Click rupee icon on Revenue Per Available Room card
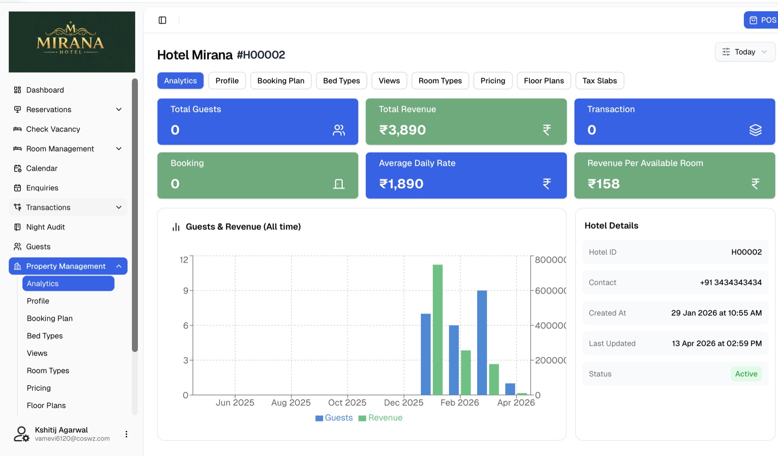The height and width of the screenshot is (456, 778). pyautogui.click(x=755, y=184)
